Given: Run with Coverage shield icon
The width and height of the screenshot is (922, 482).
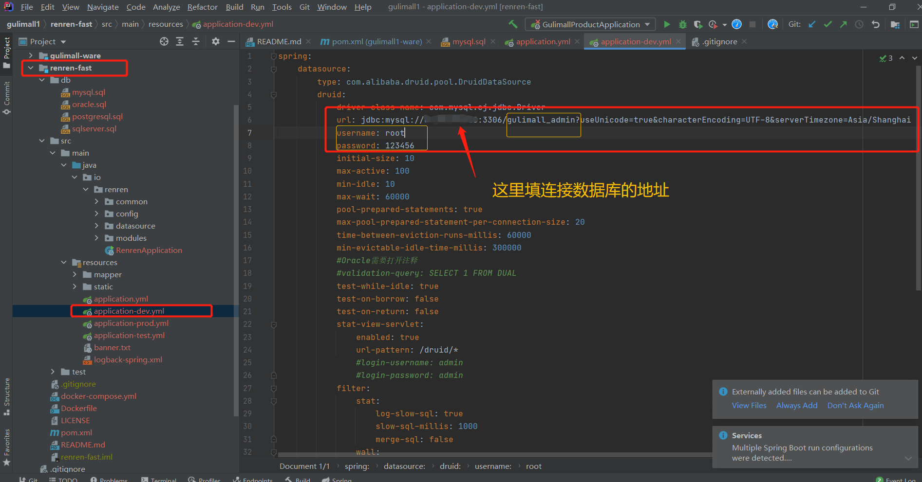Looking at the screenshot, I should point(698,24).
